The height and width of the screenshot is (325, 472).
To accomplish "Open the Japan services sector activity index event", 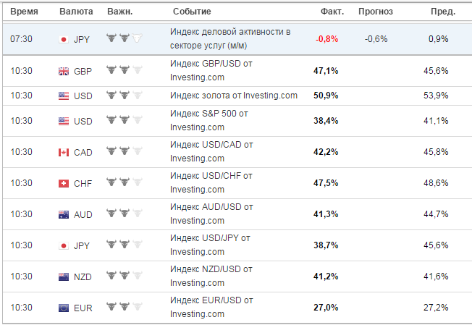I will pos(230,38).
